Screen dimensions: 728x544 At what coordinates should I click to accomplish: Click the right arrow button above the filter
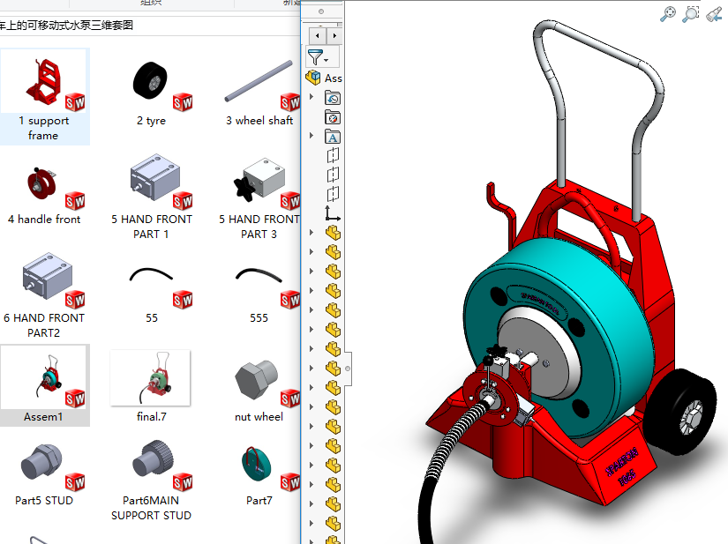pos(334,36)
